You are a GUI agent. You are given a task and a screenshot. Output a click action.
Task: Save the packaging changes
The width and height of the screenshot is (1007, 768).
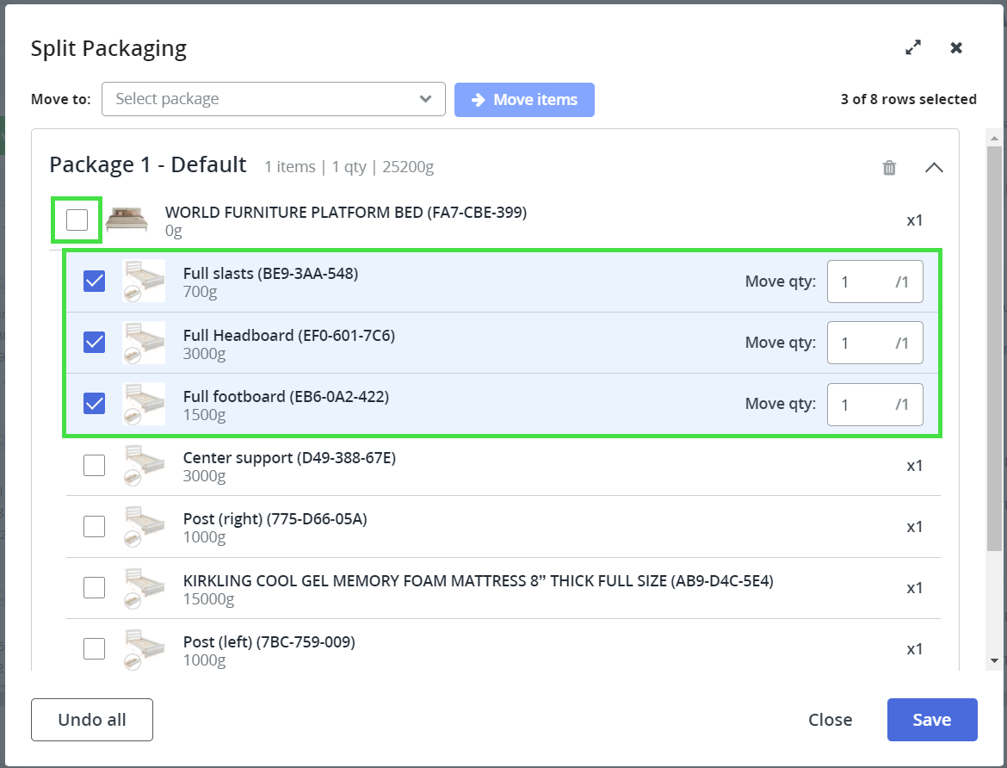[931, 720]
